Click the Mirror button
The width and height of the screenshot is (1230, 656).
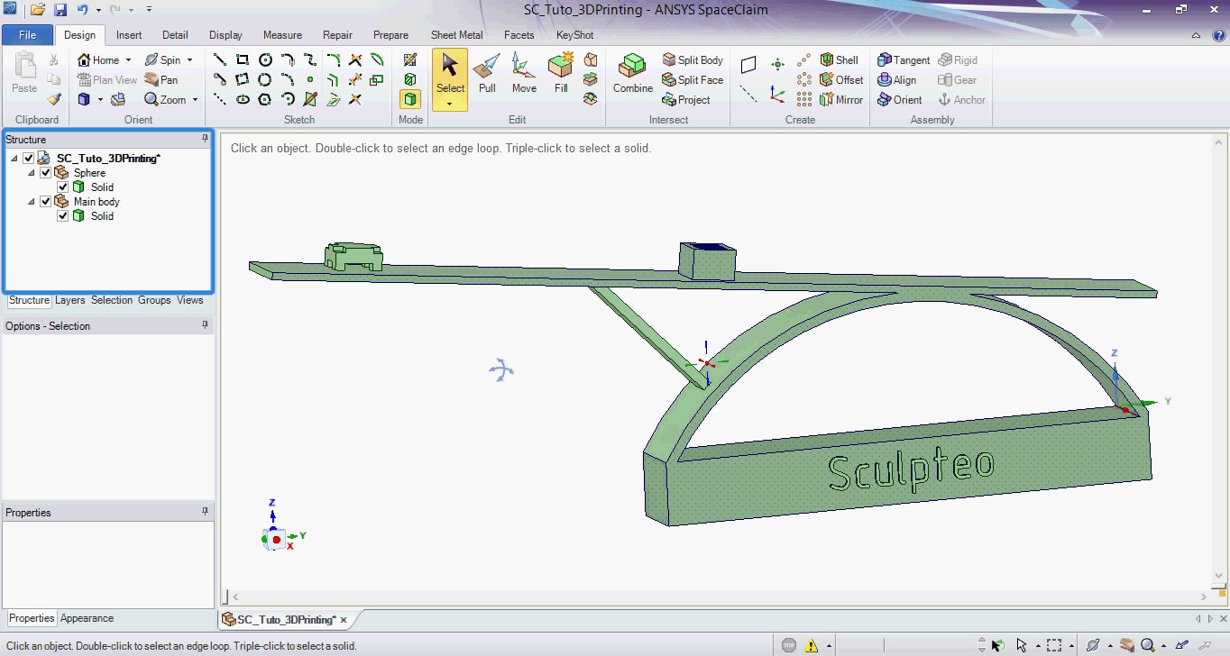point(841,100)
